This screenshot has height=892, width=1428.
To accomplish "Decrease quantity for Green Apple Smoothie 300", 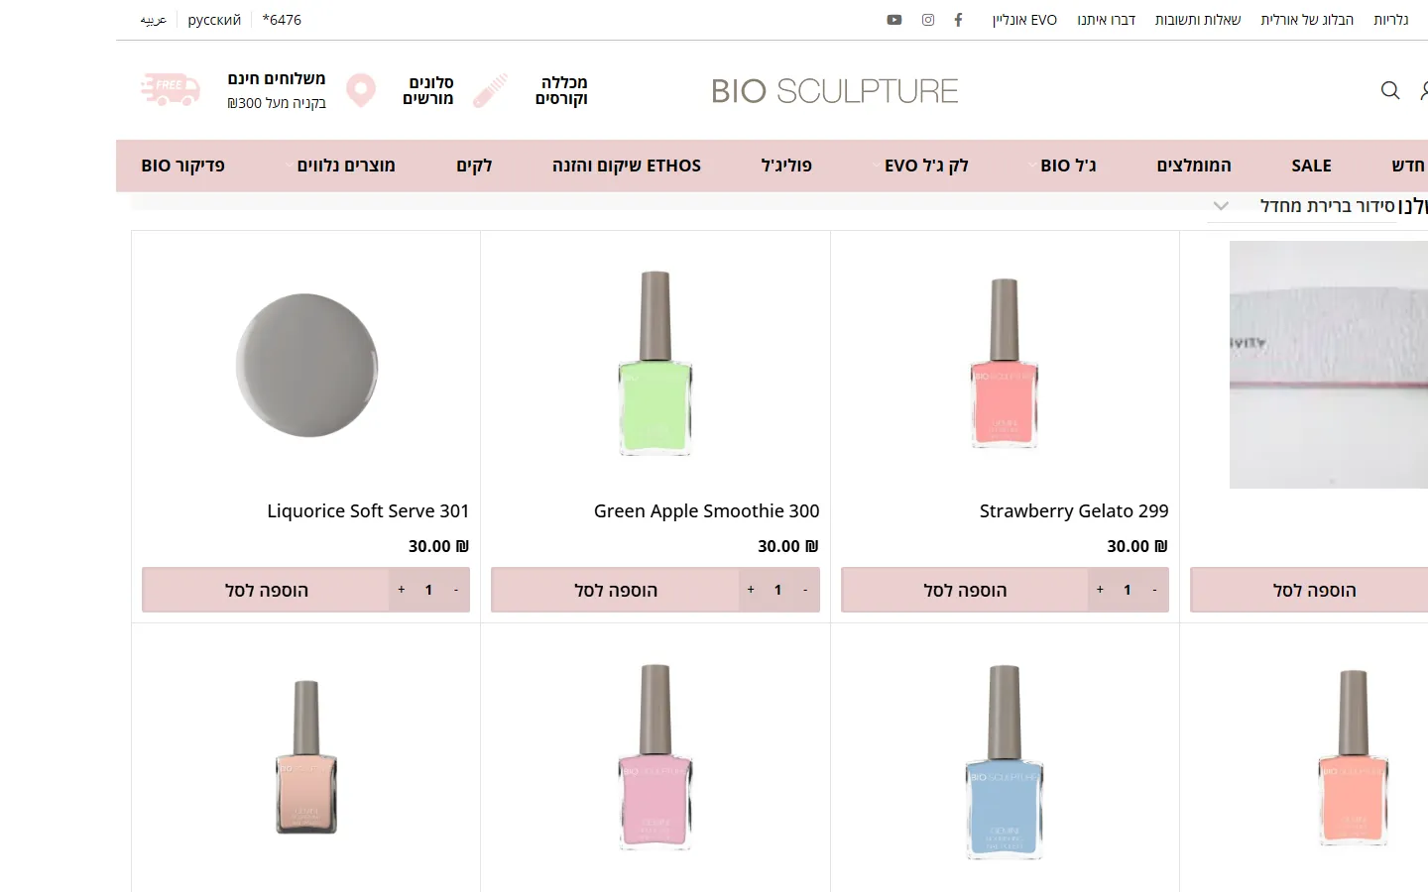I will click(x=805, y=590).
